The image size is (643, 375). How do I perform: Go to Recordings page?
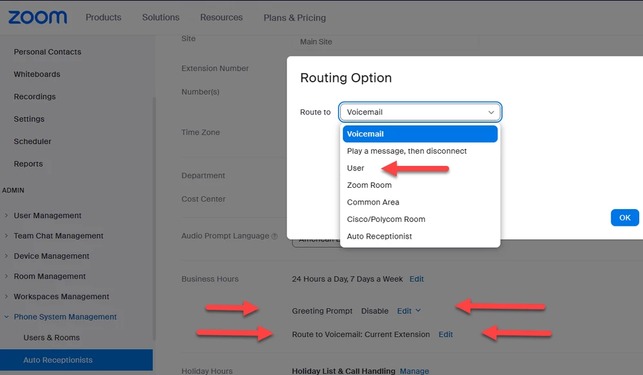pyautogui.click(x=35, y=96)
